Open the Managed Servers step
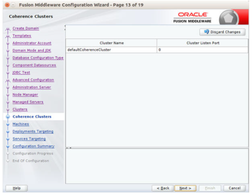Image resolution: width=252 pixels, height=196 pixels. click(x=28, y=102)
